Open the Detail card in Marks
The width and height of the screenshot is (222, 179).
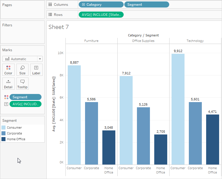8,84
